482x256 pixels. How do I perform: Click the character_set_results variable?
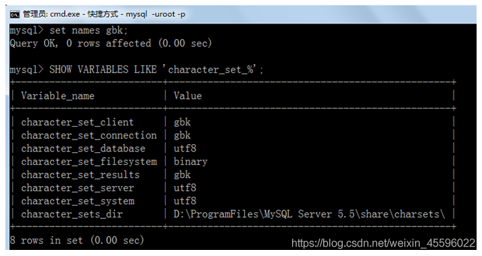click(80, 175)
